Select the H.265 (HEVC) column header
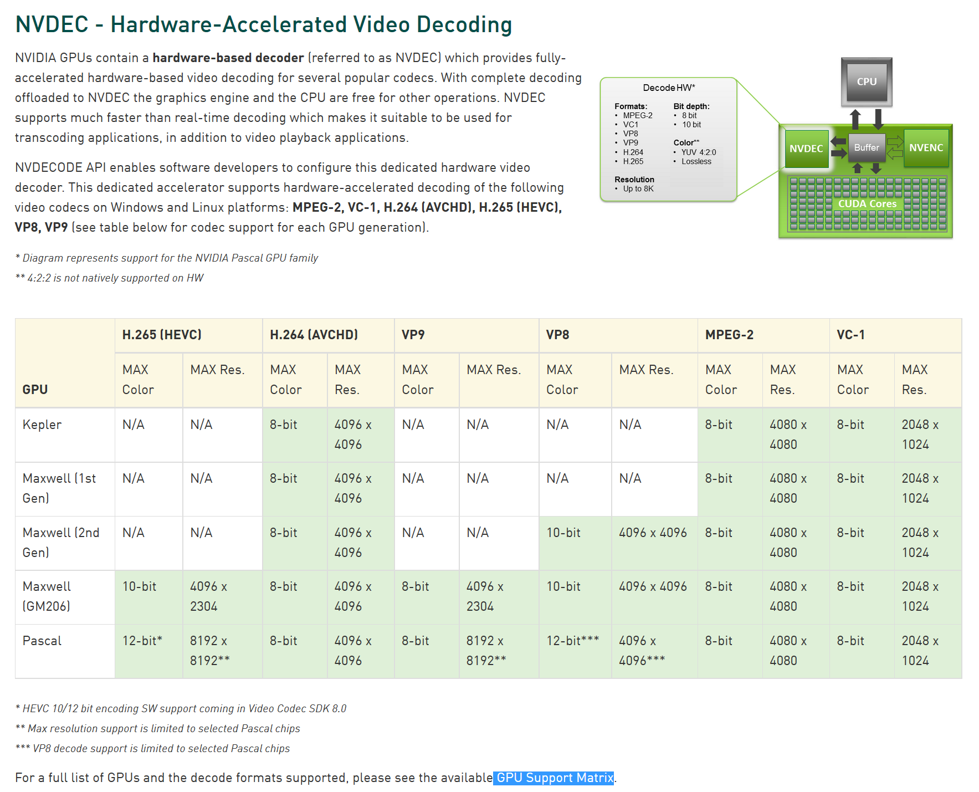This screenshot has width=979, height=792. pyautogui.click(x=188, y=335)
